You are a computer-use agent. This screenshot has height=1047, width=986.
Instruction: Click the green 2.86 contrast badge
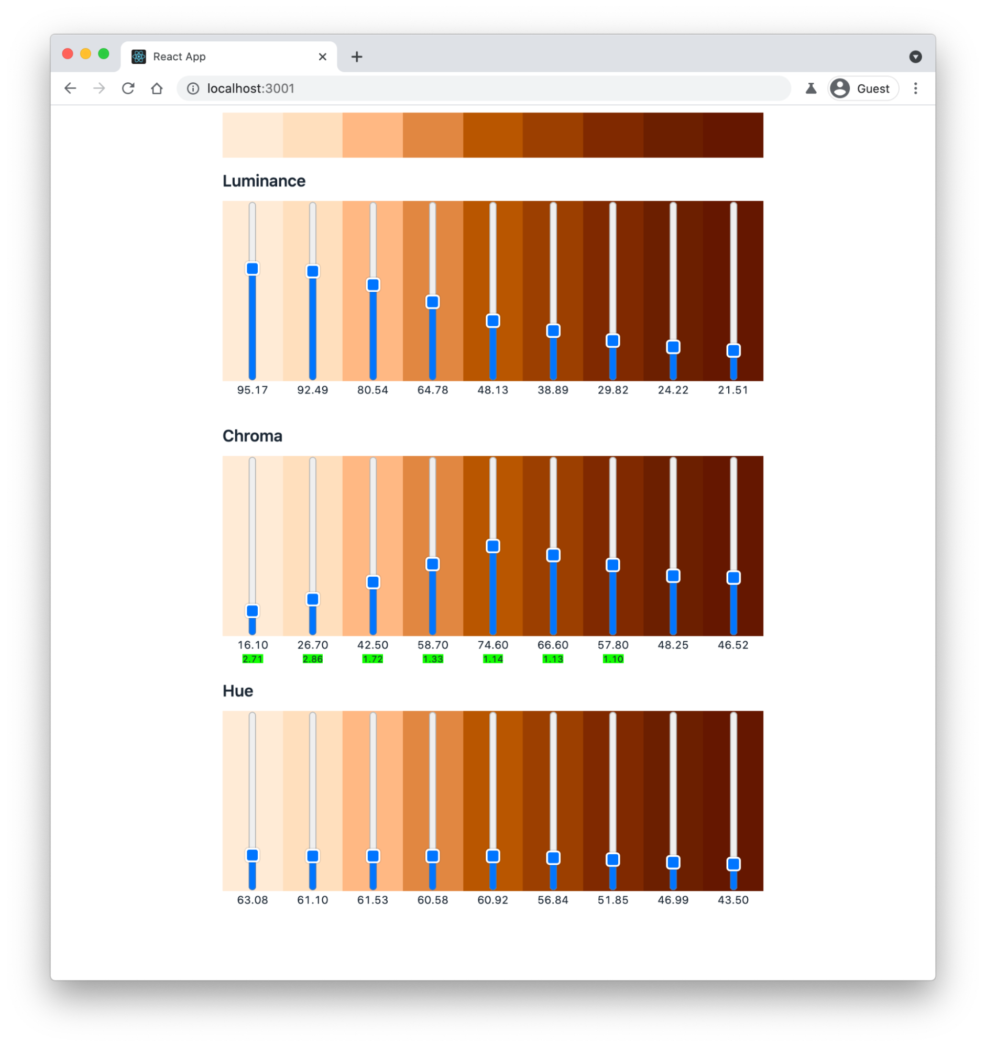tap(312, 659)
